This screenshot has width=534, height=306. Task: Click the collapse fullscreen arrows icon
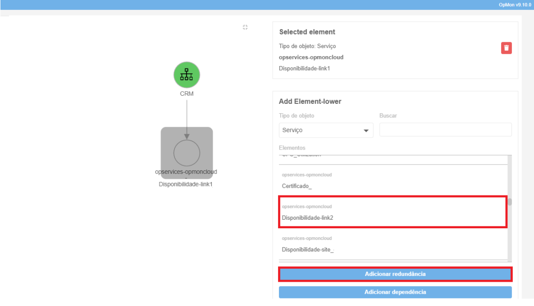245,27
